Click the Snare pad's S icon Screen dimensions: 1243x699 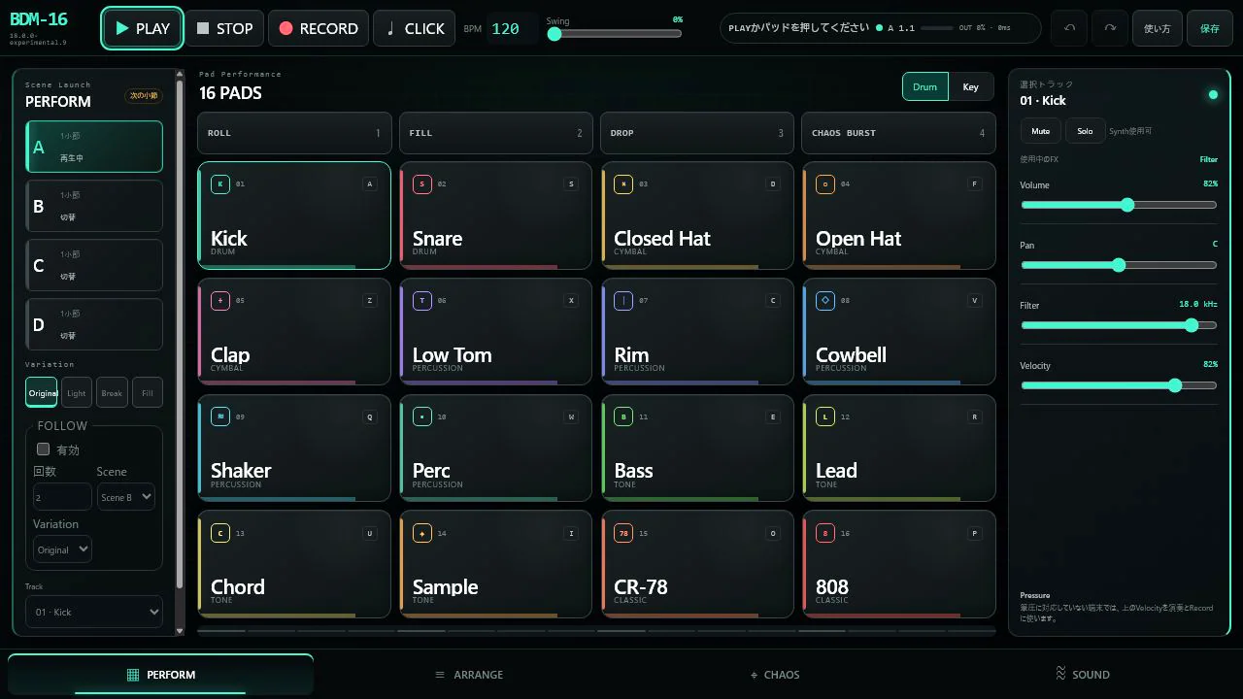(x=421, y=184)
